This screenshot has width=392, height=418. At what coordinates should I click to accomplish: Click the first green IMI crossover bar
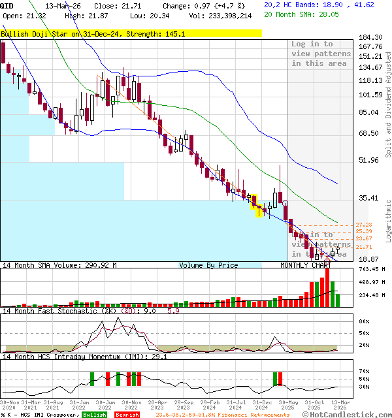pos(91,378)
